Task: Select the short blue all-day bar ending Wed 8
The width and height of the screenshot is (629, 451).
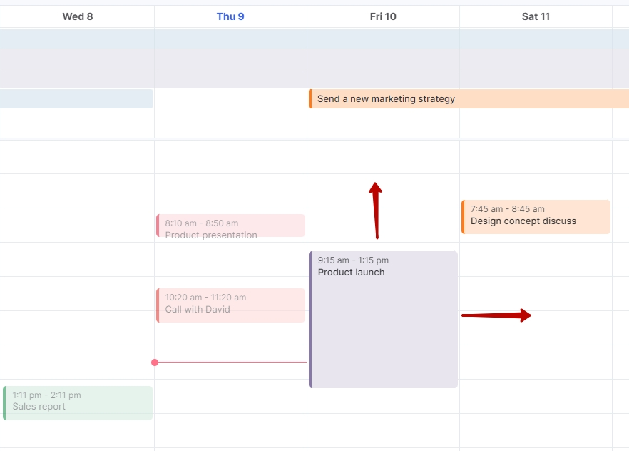Action: pos(76,98)
